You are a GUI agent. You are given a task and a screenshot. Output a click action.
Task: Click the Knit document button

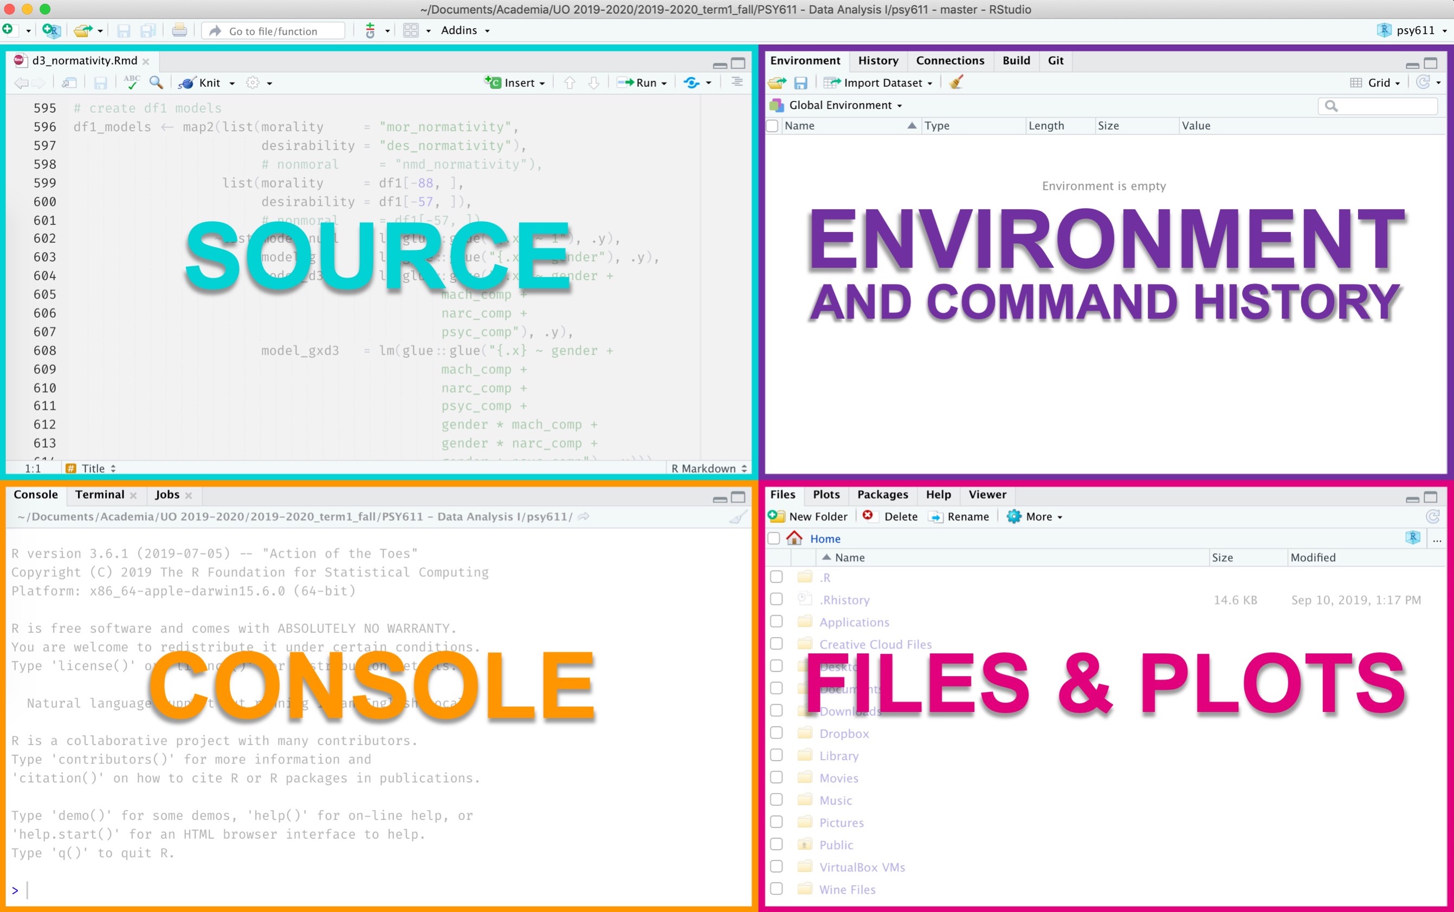[x=199, y=84]
